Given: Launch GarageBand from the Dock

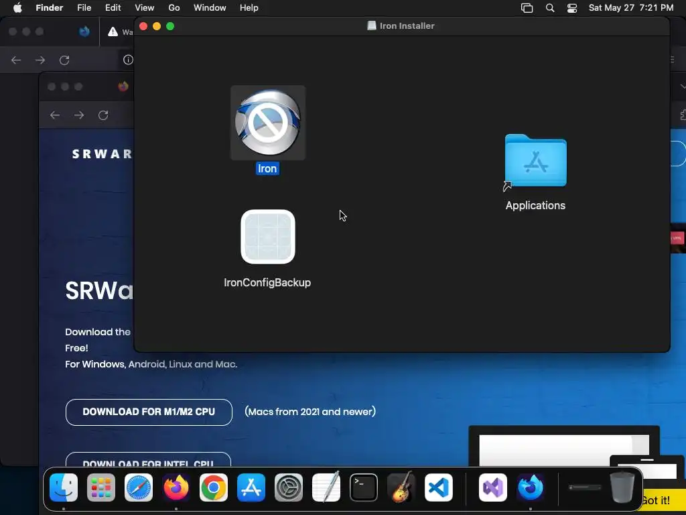Looking at the screenshot, I should click(401, 488).
